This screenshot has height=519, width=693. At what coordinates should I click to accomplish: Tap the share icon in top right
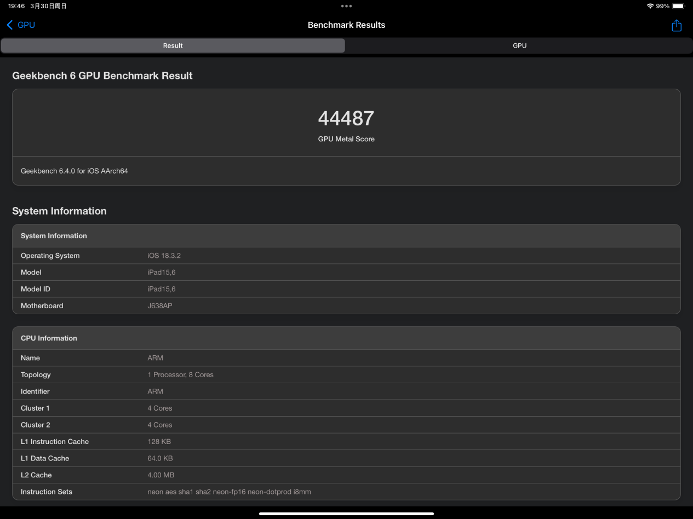(x=677, y=25)
